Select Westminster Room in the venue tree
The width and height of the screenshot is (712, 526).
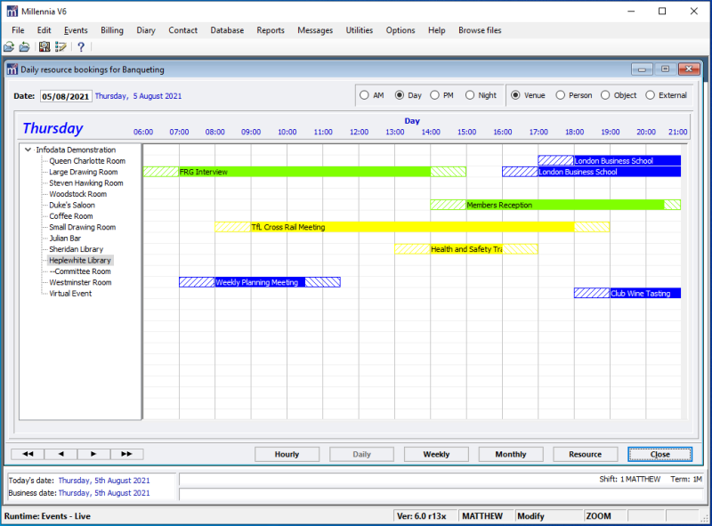[80, 282]
